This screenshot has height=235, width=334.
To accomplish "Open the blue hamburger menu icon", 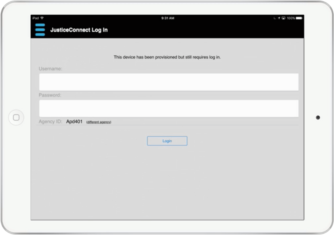I will coord(40,30).
